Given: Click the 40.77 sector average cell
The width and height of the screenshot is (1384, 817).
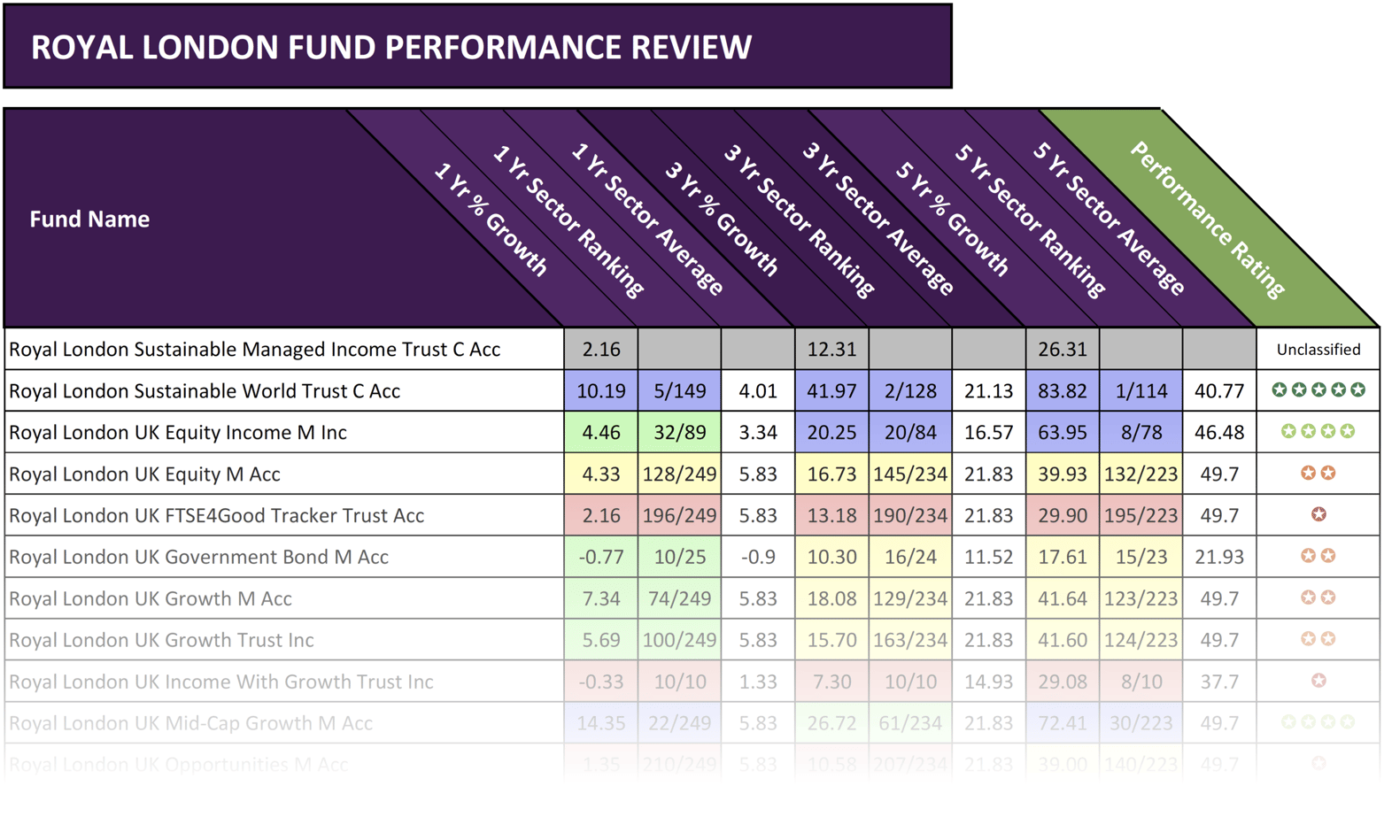Looking at the screenshot, I should coord(1219,391).
